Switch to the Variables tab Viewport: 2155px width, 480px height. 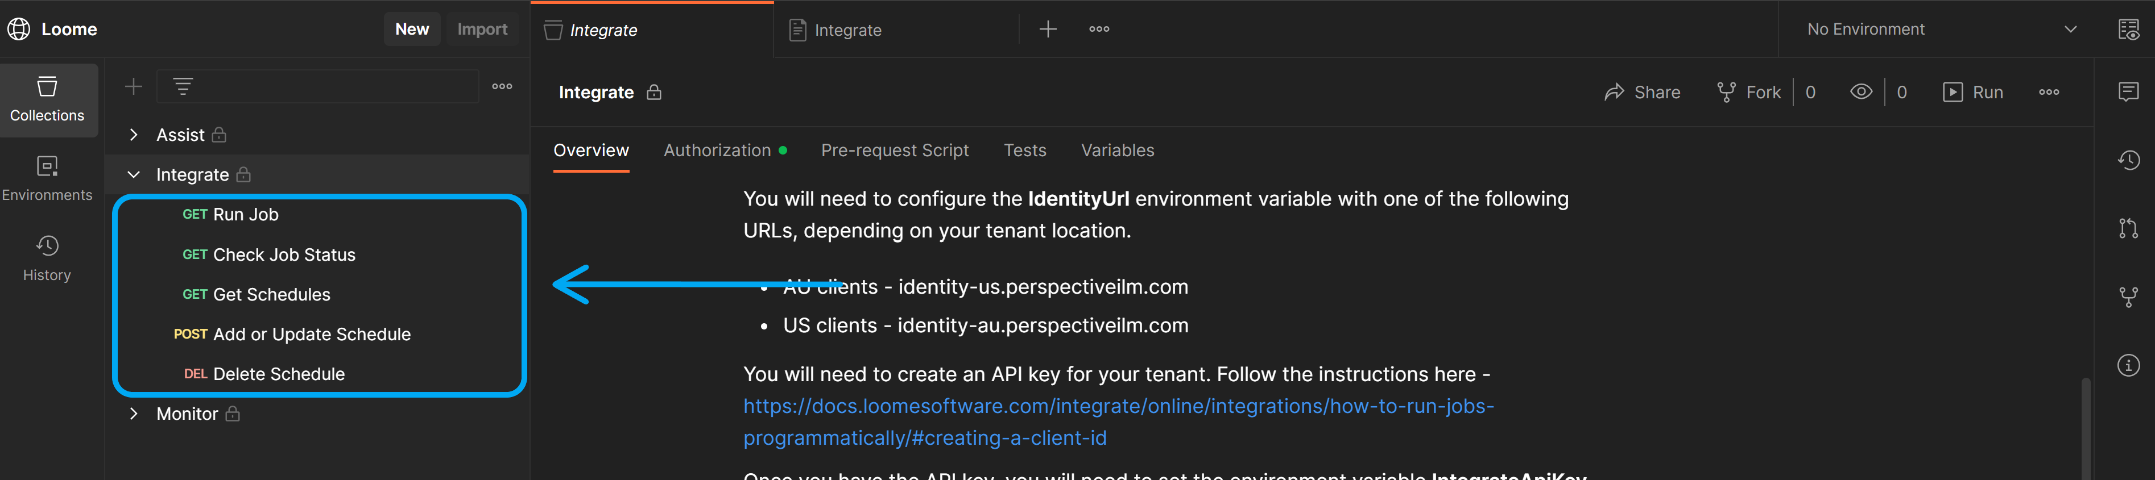click(1117, 151)
